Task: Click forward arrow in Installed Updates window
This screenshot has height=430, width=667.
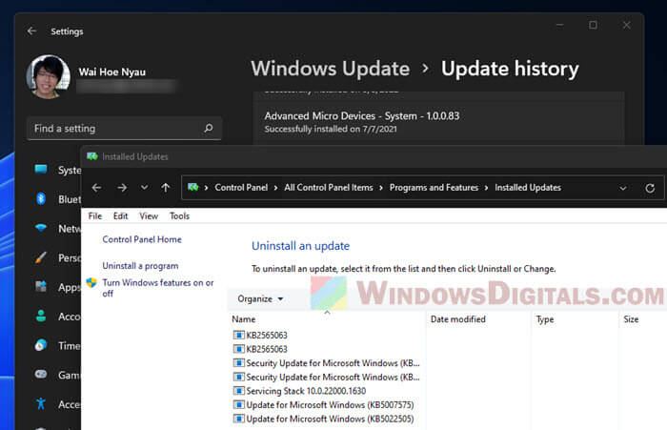Action: point(122,188)
